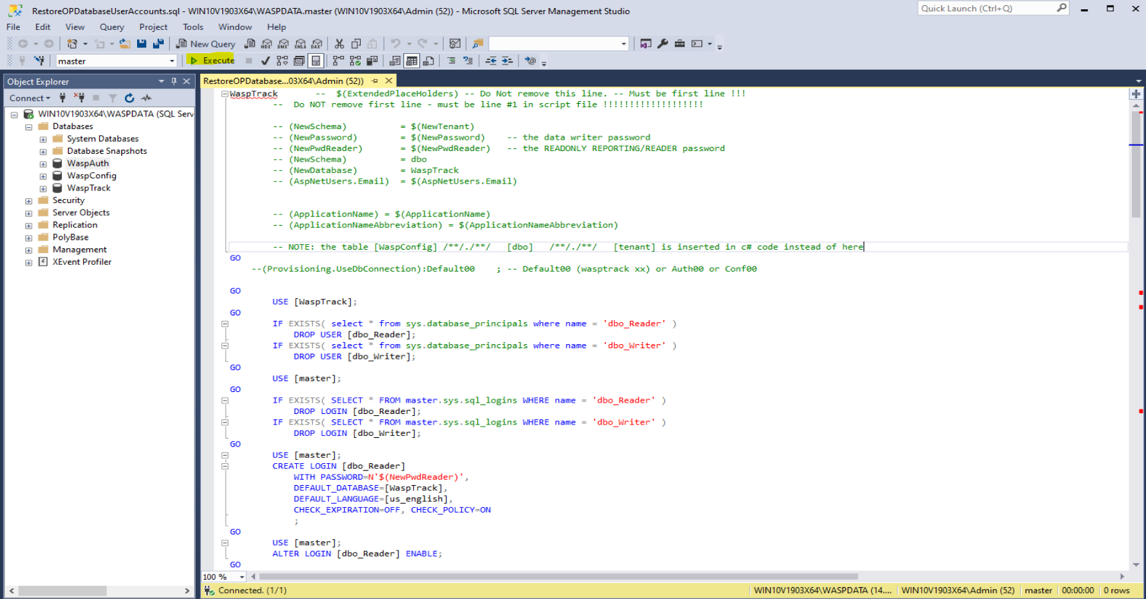Expand the System Databases node

(43, 139)
